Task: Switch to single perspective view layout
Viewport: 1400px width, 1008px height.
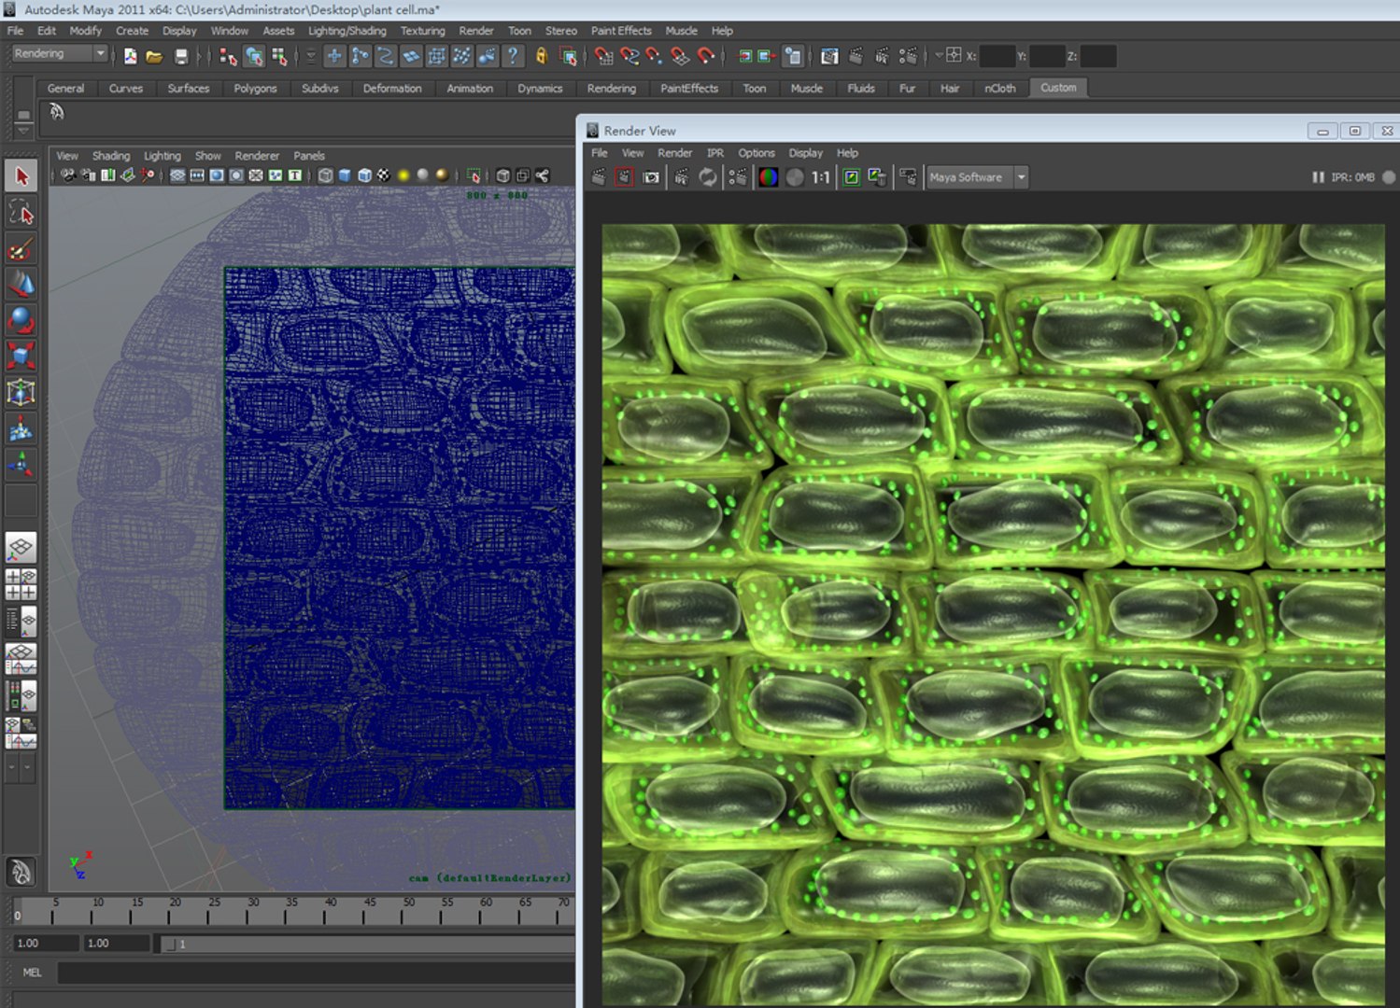Action: pos(21,548)
